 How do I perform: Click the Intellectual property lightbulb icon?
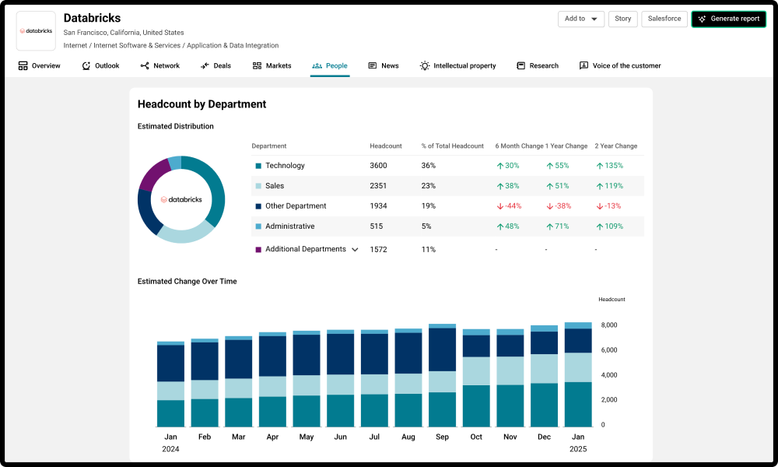tap(425, 66)
